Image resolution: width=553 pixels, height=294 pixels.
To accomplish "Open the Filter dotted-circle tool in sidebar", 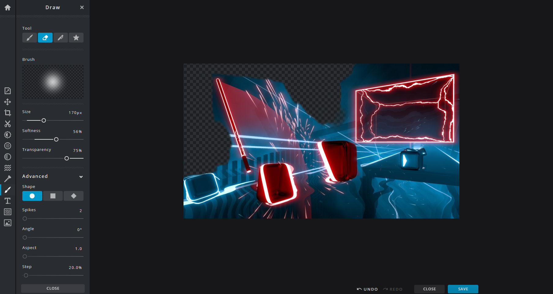I will click(x=8, y=146).
